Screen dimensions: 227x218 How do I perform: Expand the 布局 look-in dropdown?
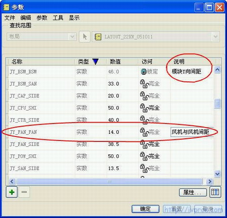(x=72, y=36)
